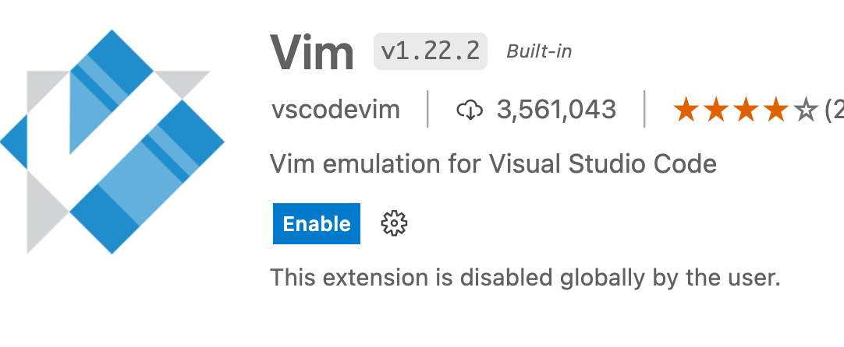Click the third orange rating star
This screenshot has height=347, width=844.
click(x=746, y=109)
